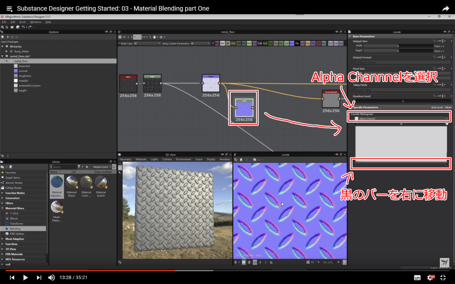Select the ambientOcclusion output in Explorer
Screen dimensions: 455x284
pos(27,86)
